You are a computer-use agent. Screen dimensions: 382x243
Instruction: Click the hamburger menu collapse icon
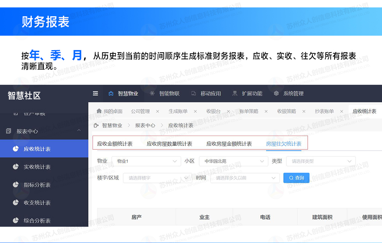(95, 94)
